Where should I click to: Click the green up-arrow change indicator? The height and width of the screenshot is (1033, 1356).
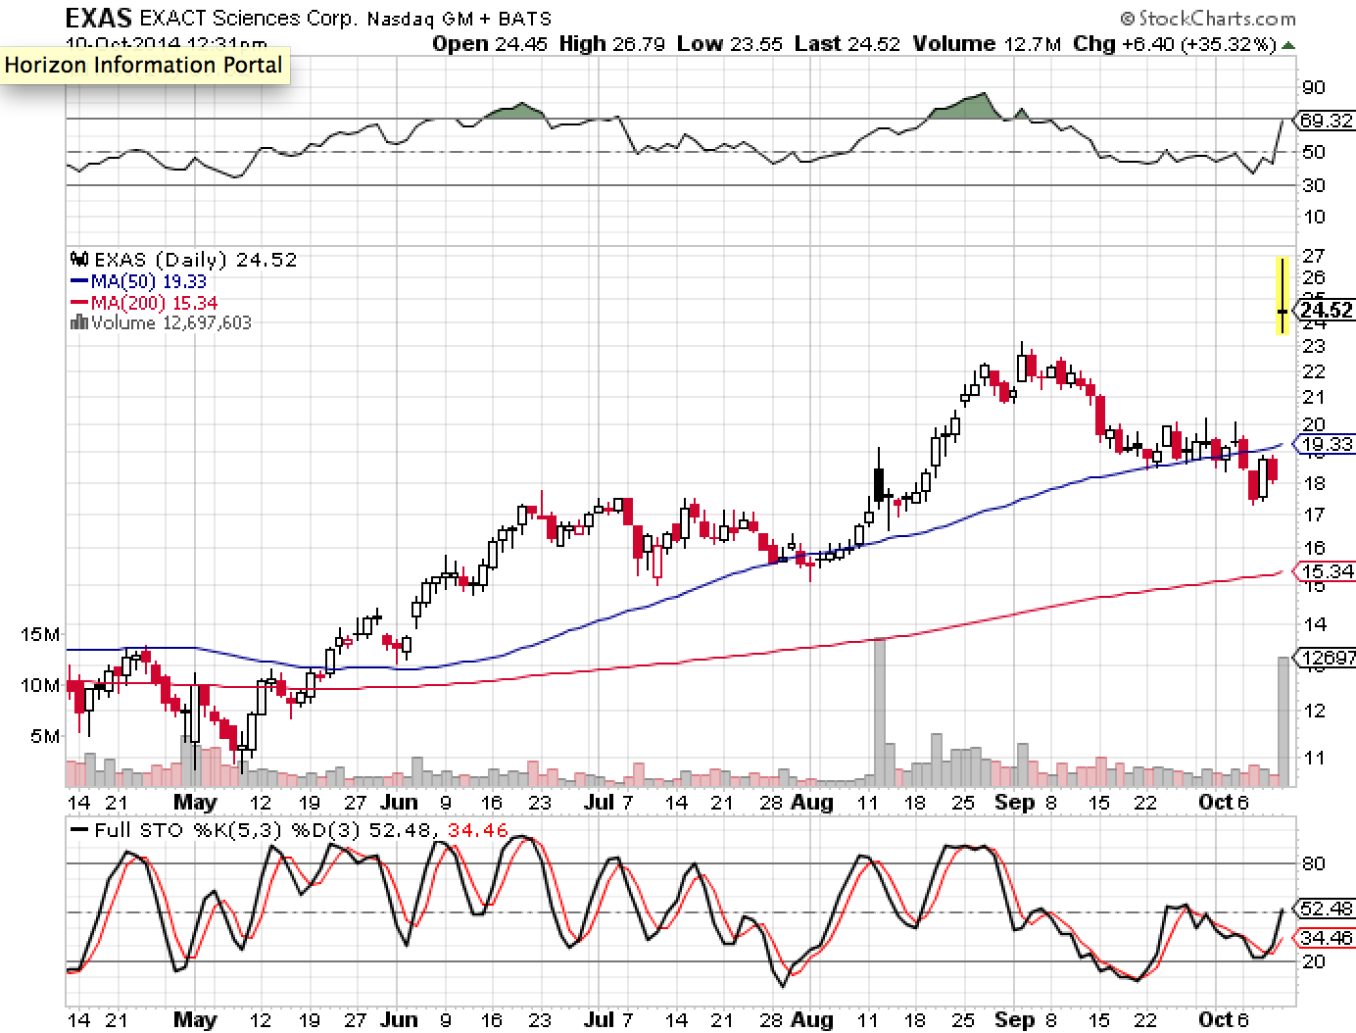pyautogui.click(x=1287, y=45)
